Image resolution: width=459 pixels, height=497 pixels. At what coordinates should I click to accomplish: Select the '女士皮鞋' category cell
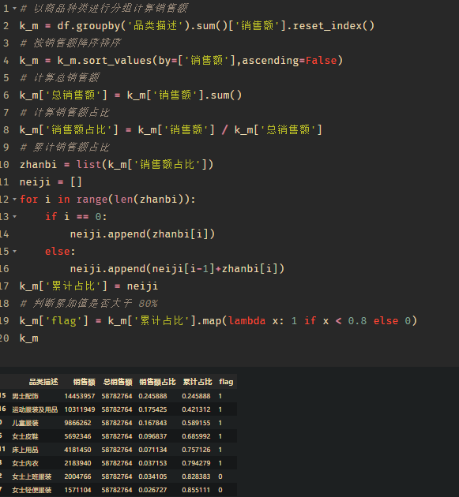pyautogui.click(x=25, y=436)
